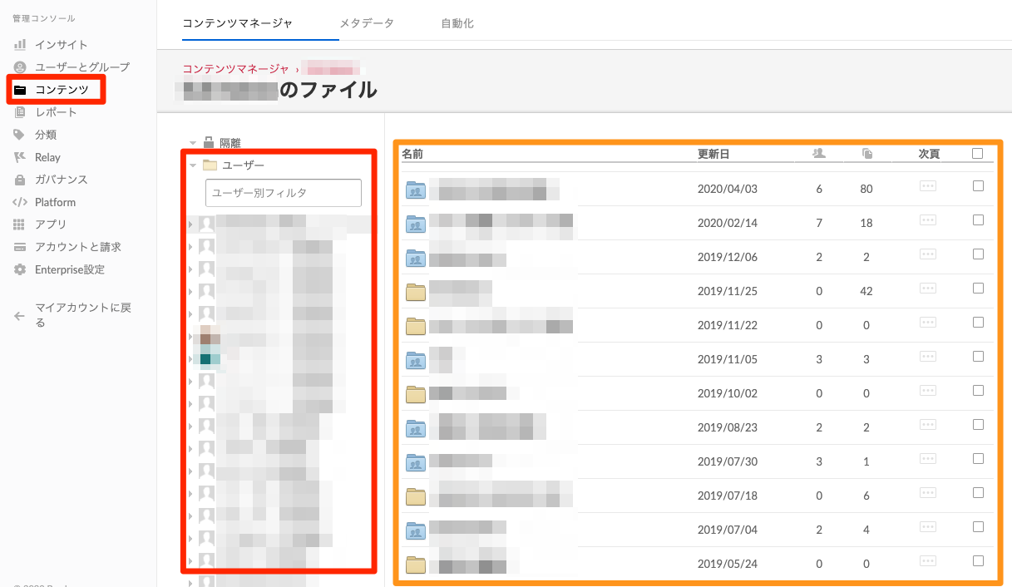This screenshot has width=1012, height=587.
Task: Click folder icon in 2019/05/24 row
Action: [416, 565]
